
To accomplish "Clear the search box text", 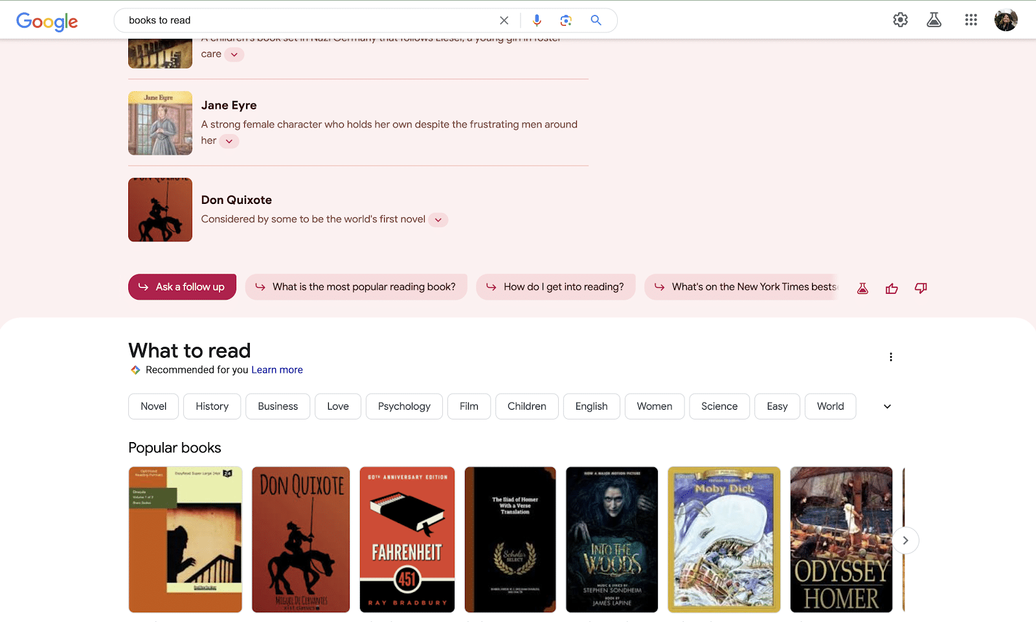I will click(x=504, y=21).
